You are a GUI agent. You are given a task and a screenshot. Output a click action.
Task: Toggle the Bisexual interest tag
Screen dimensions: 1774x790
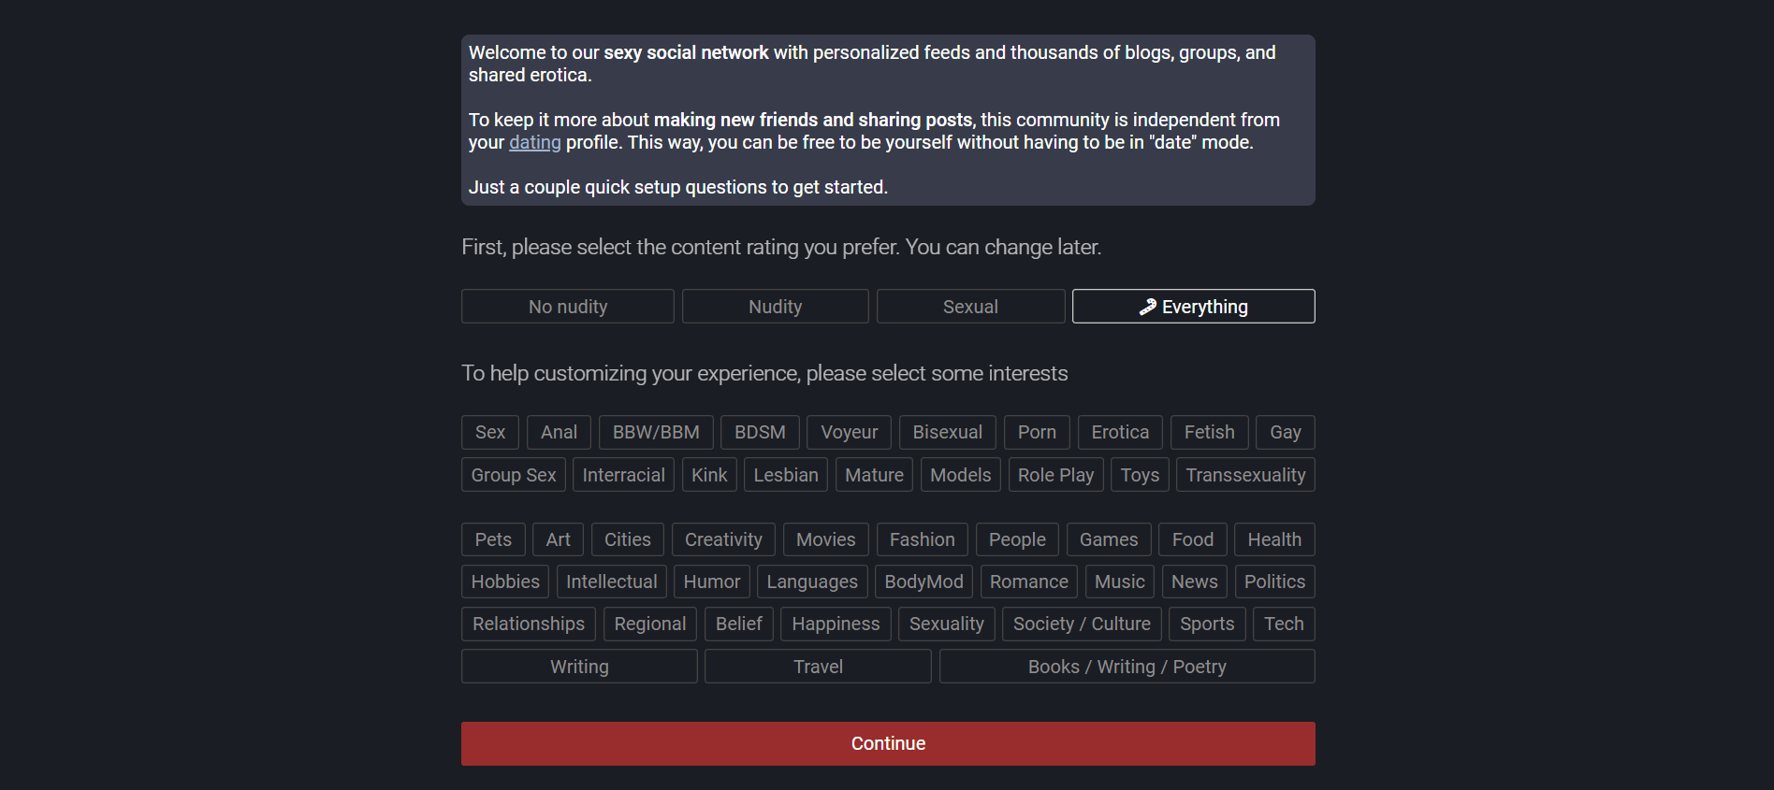tap(947, 432)
